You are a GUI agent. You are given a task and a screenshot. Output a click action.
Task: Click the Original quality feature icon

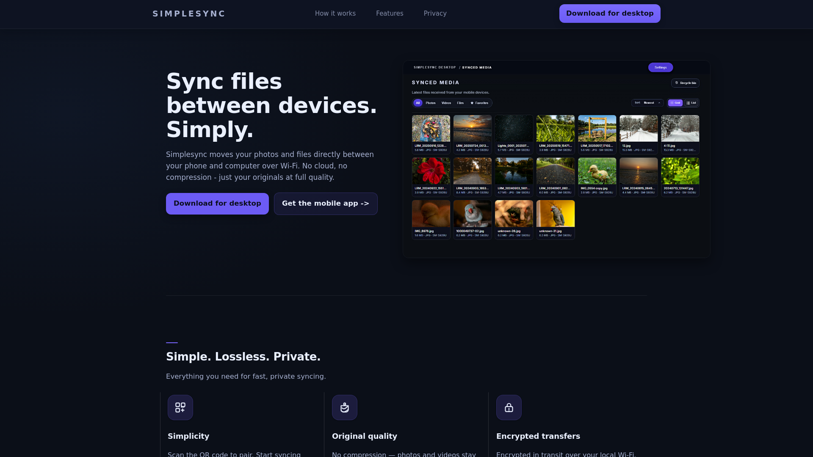click(x=345, y=407)
